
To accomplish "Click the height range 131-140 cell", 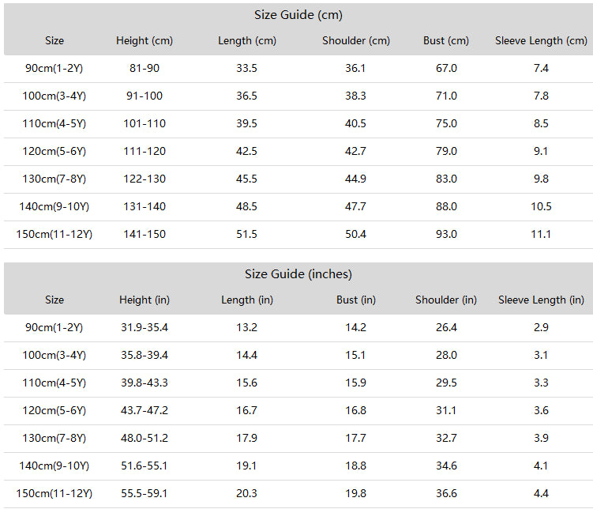I will [144, 206].
